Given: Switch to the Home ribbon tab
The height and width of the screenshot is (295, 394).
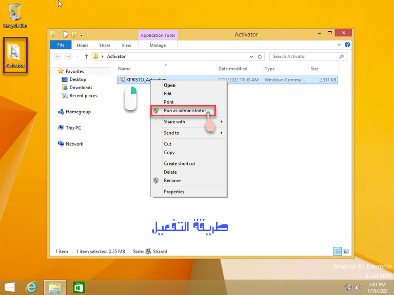Looking at the screenshot, I should (x=83, y=46).
